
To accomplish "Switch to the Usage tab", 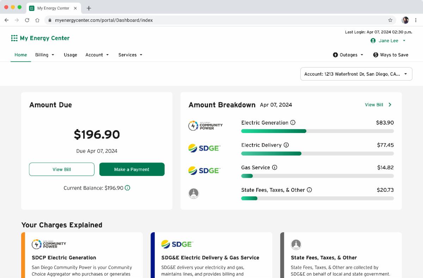I will point(70,55).
